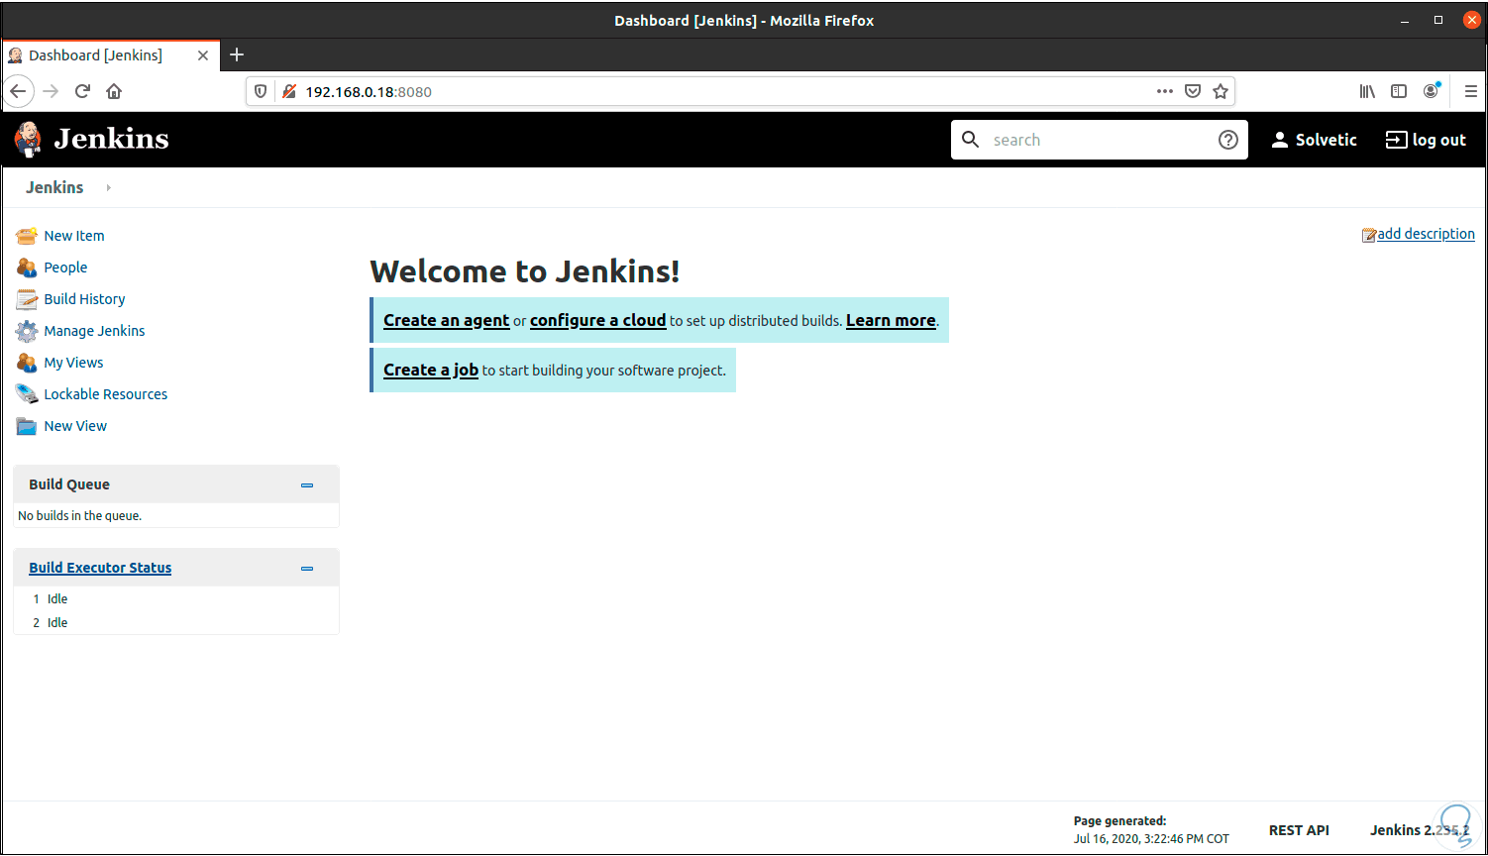
Task: Click the browser forward arrow
Action: pyautogui.click(x=52, y=91)
